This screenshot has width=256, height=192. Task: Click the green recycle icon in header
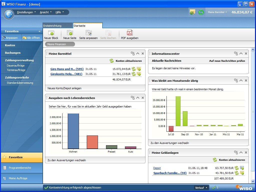pyautogui.click(x=201, y=12)
